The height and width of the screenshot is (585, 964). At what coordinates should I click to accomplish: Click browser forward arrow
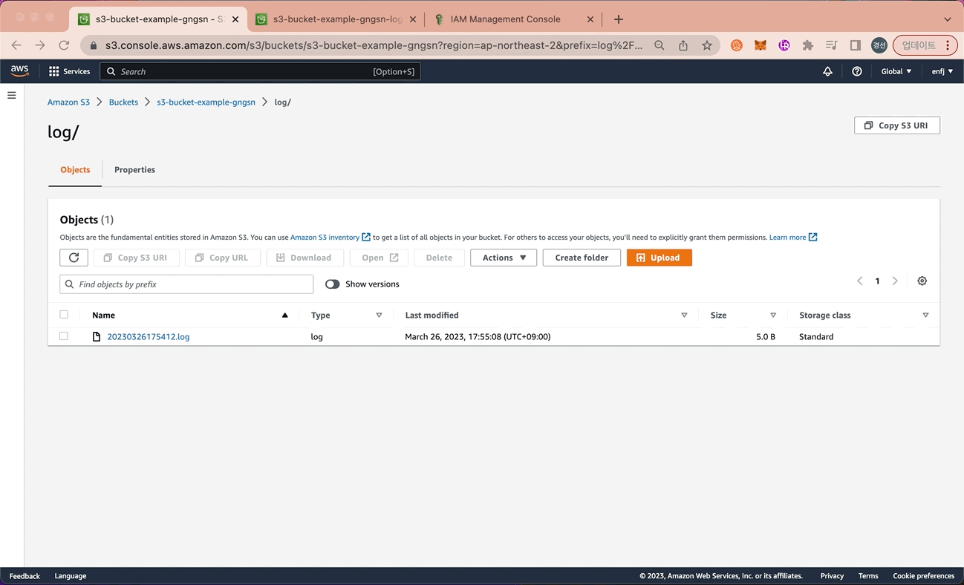click(x=40, y=45)
